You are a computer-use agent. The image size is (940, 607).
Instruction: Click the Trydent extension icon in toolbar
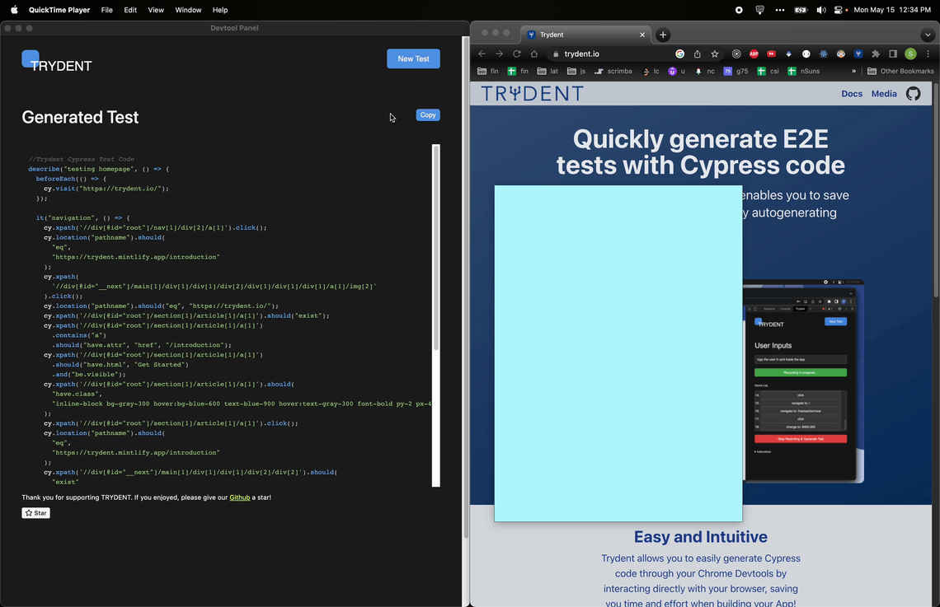click(858, 54)
